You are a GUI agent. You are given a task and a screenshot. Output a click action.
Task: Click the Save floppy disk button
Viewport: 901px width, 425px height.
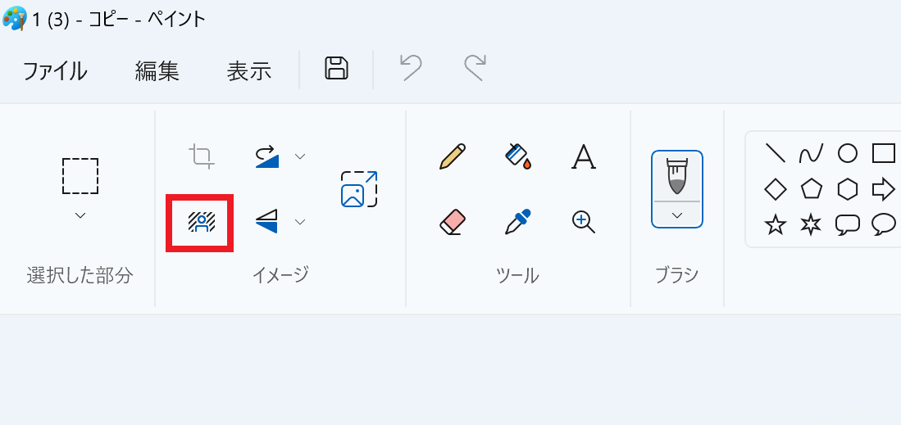tap(336, 68)
